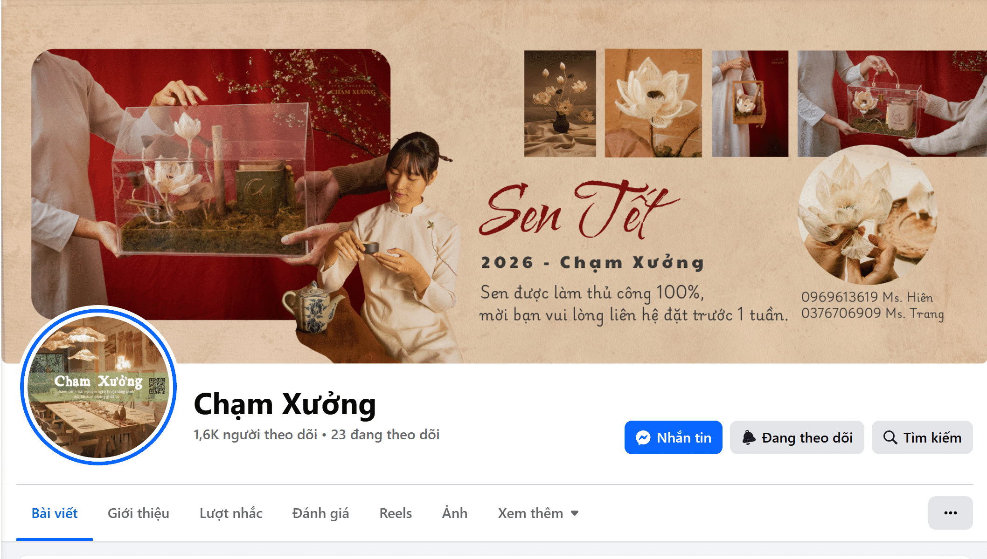Select the Đánh giá tab
The height and width of the screenshot is (559, 987).
[x=320, y=513]
